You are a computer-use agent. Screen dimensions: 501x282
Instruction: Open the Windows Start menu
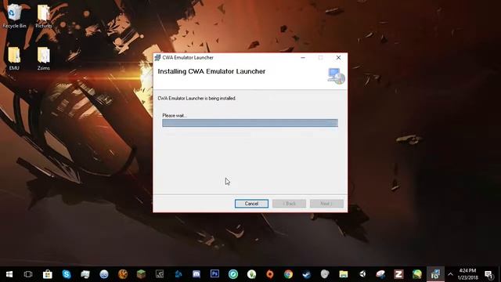[9, 274]
